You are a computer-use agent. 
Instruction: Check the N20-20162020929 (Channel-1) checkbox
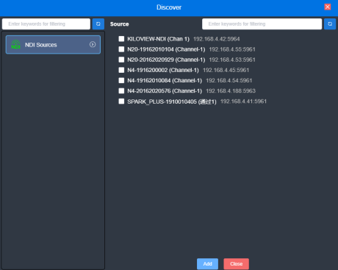click(121, 60)
